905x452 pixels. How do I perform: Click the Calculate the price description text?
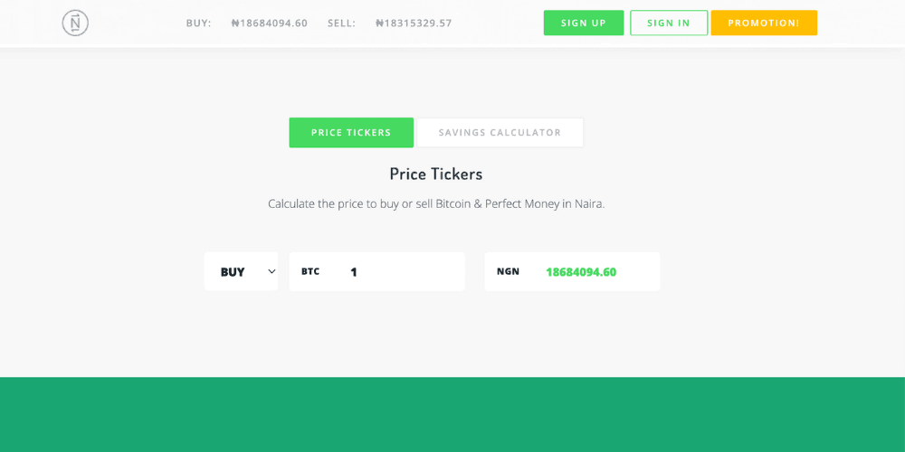436,203
